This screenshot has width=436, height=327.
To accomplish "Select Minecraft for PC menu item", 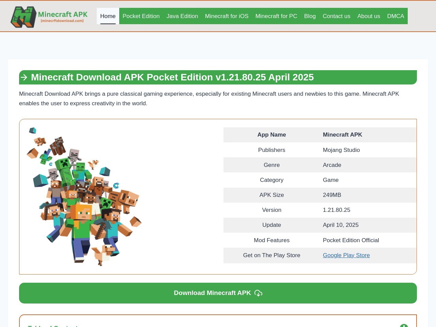I will (x=276, y=16).
